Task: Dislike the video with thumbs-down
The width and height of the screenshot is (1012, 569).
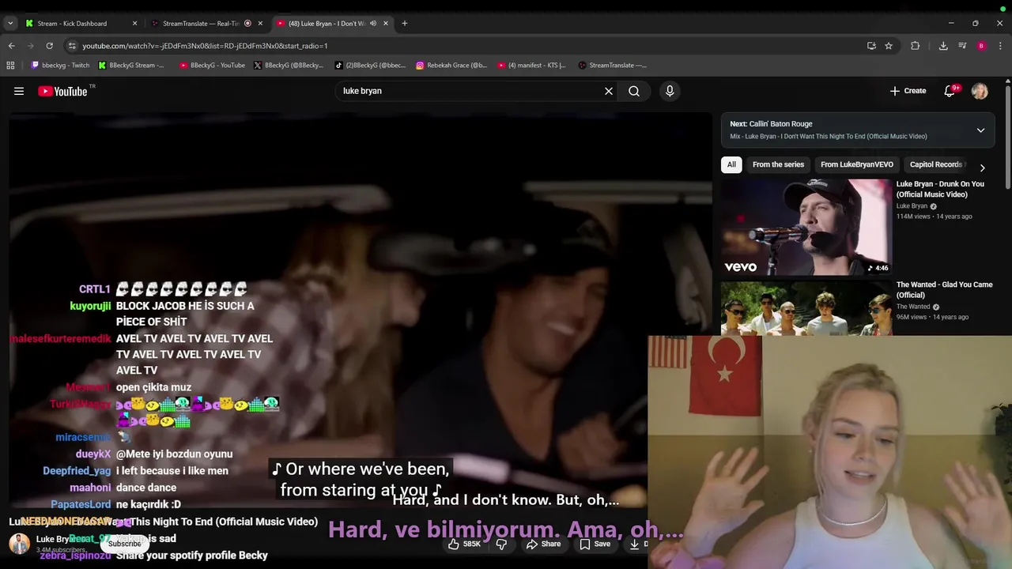Action: point(501,544)
